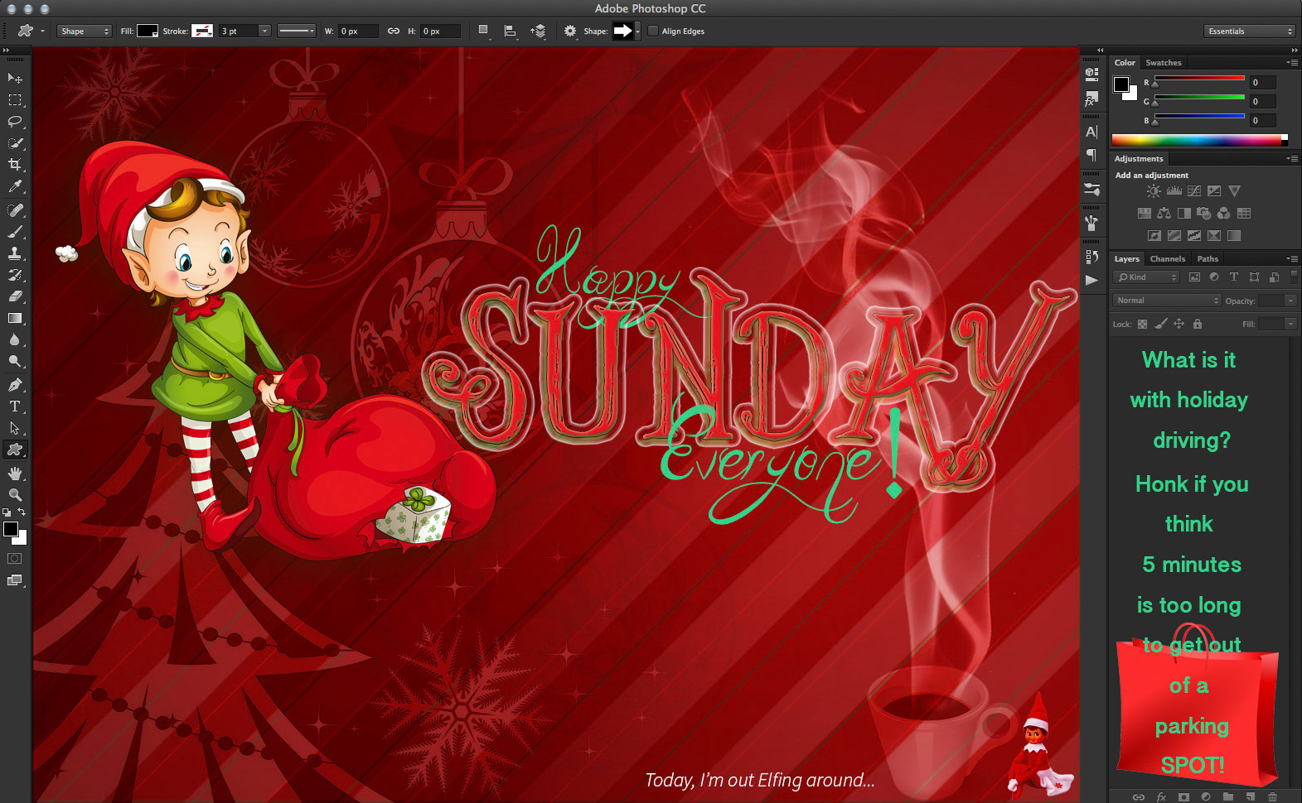Image resolution: width=1302 pixels, height=803 pixels.
Task: Add a Vibrance adjustment
Action: 1235,191
